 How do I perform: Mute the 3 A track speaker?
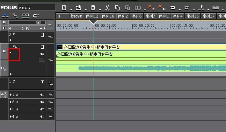pos(42,109)
